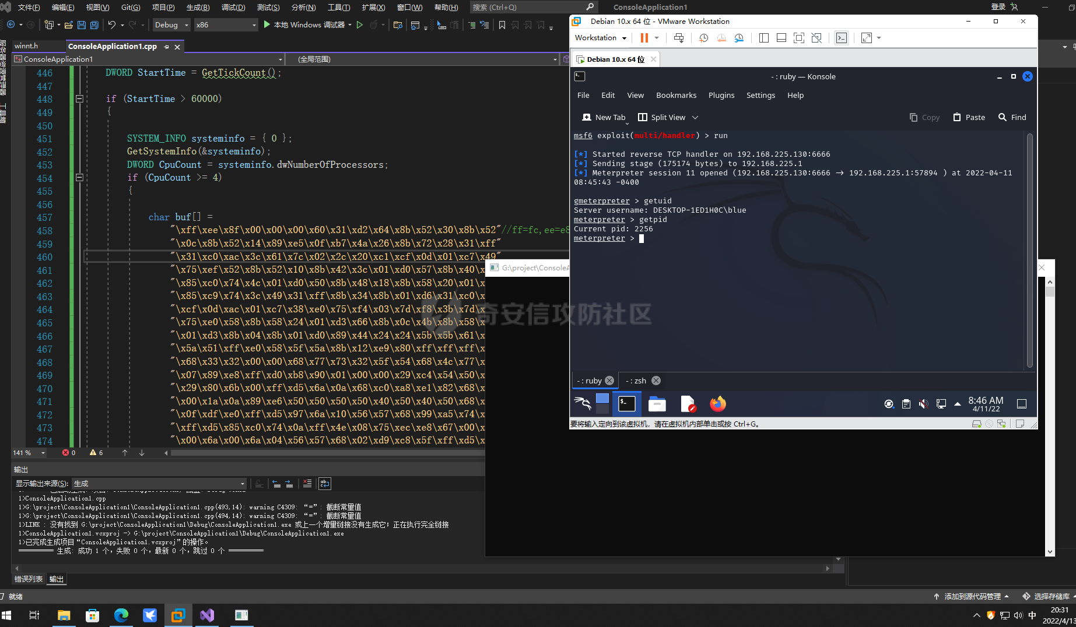1076x627 pixels.
Task: Open the 全局范围 scope dropdown
Action: pyautogui.click(x=422, y=59)
